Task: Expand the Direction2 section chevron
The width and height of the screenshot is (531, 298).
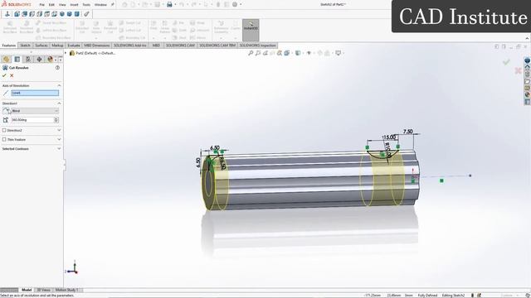Action: (x=59, y=130)
